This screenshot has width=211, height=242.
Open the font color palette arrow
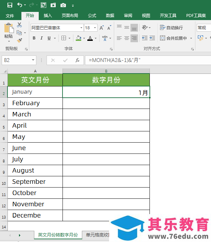tap(95, 38)
